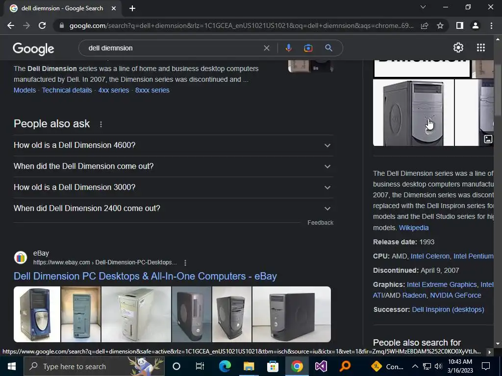
Task: Clear the search box with the X icon
Action: 266,48
